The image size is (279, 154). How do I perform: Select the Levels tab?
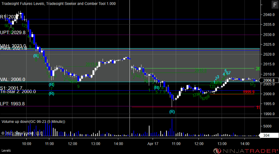6,151
